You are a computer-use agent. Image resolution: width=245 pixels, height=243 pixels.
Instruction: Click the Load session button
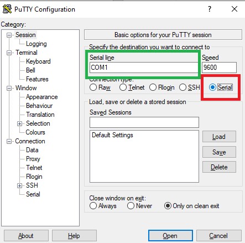click(219, 137)
